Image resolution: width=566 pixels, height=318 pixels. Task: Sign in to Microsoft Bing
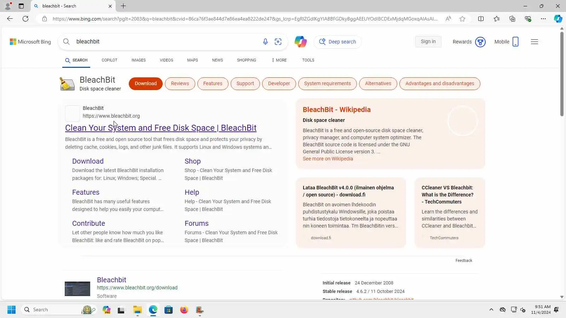tap(428, 42)
